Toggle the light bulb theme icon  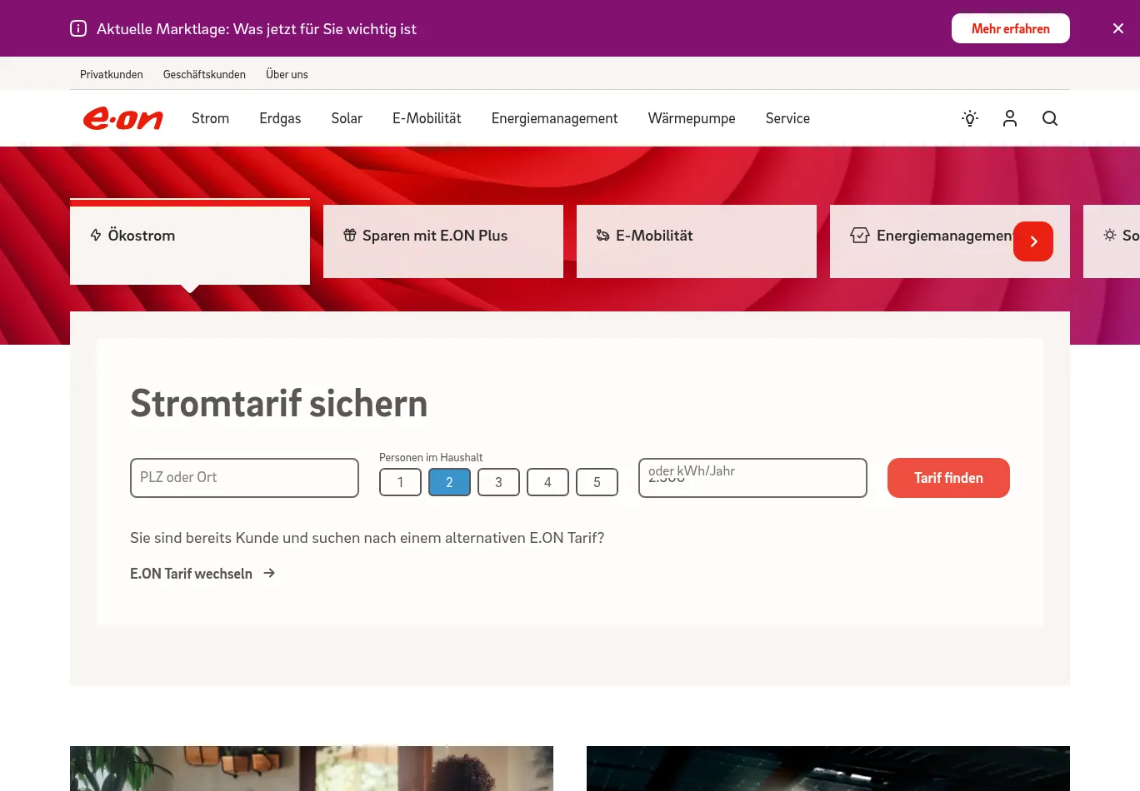[x=969, y=118]
